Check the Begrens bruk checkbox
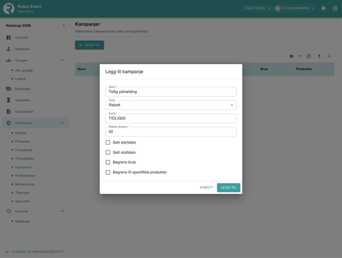 coord(108,162)
